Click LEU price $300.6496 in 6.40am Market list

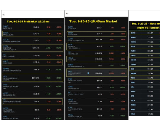coord(99,73)
